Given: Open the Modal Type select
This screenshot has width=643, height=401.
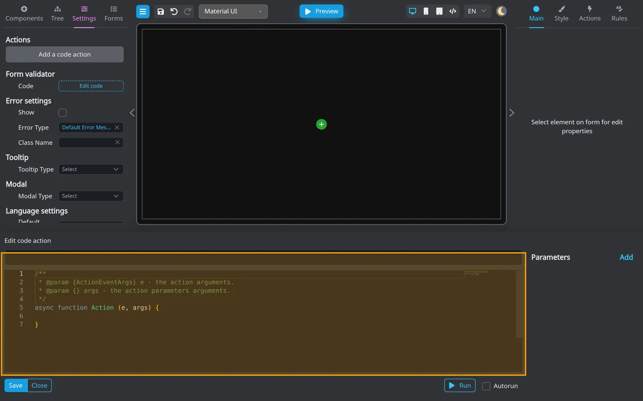Looking at the screenshot, I should pos(91,196).
